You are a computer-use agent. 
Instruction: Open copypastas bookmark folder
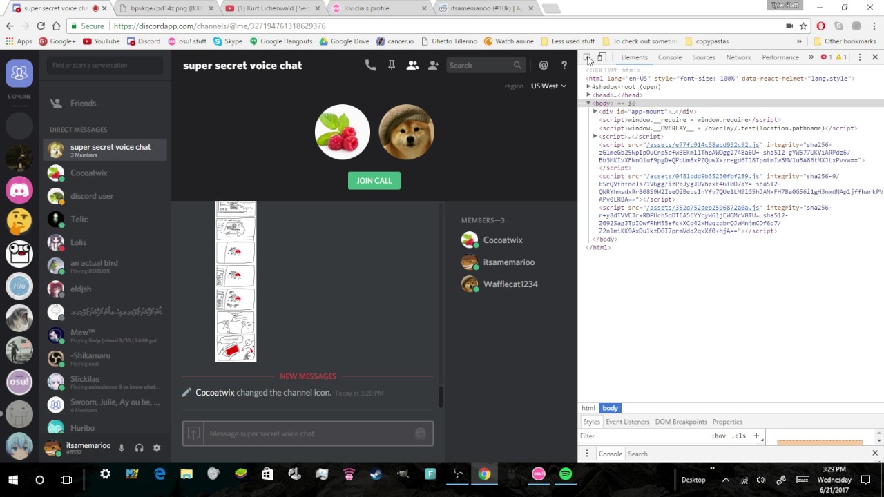pyautogui.click(x=707, y=41)
